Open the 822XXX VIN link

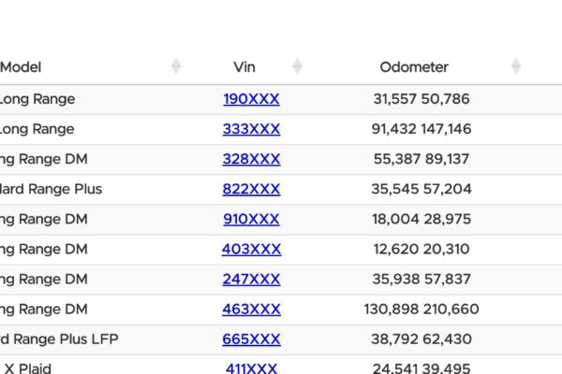[251, 189]
